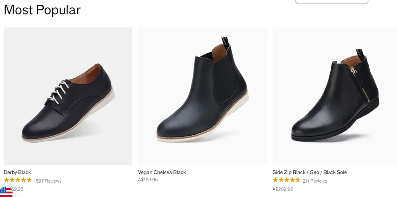The width and height of the screenshot is (397, 197).
Task: Click the fifth star under Derby Black
Action: 29,180
